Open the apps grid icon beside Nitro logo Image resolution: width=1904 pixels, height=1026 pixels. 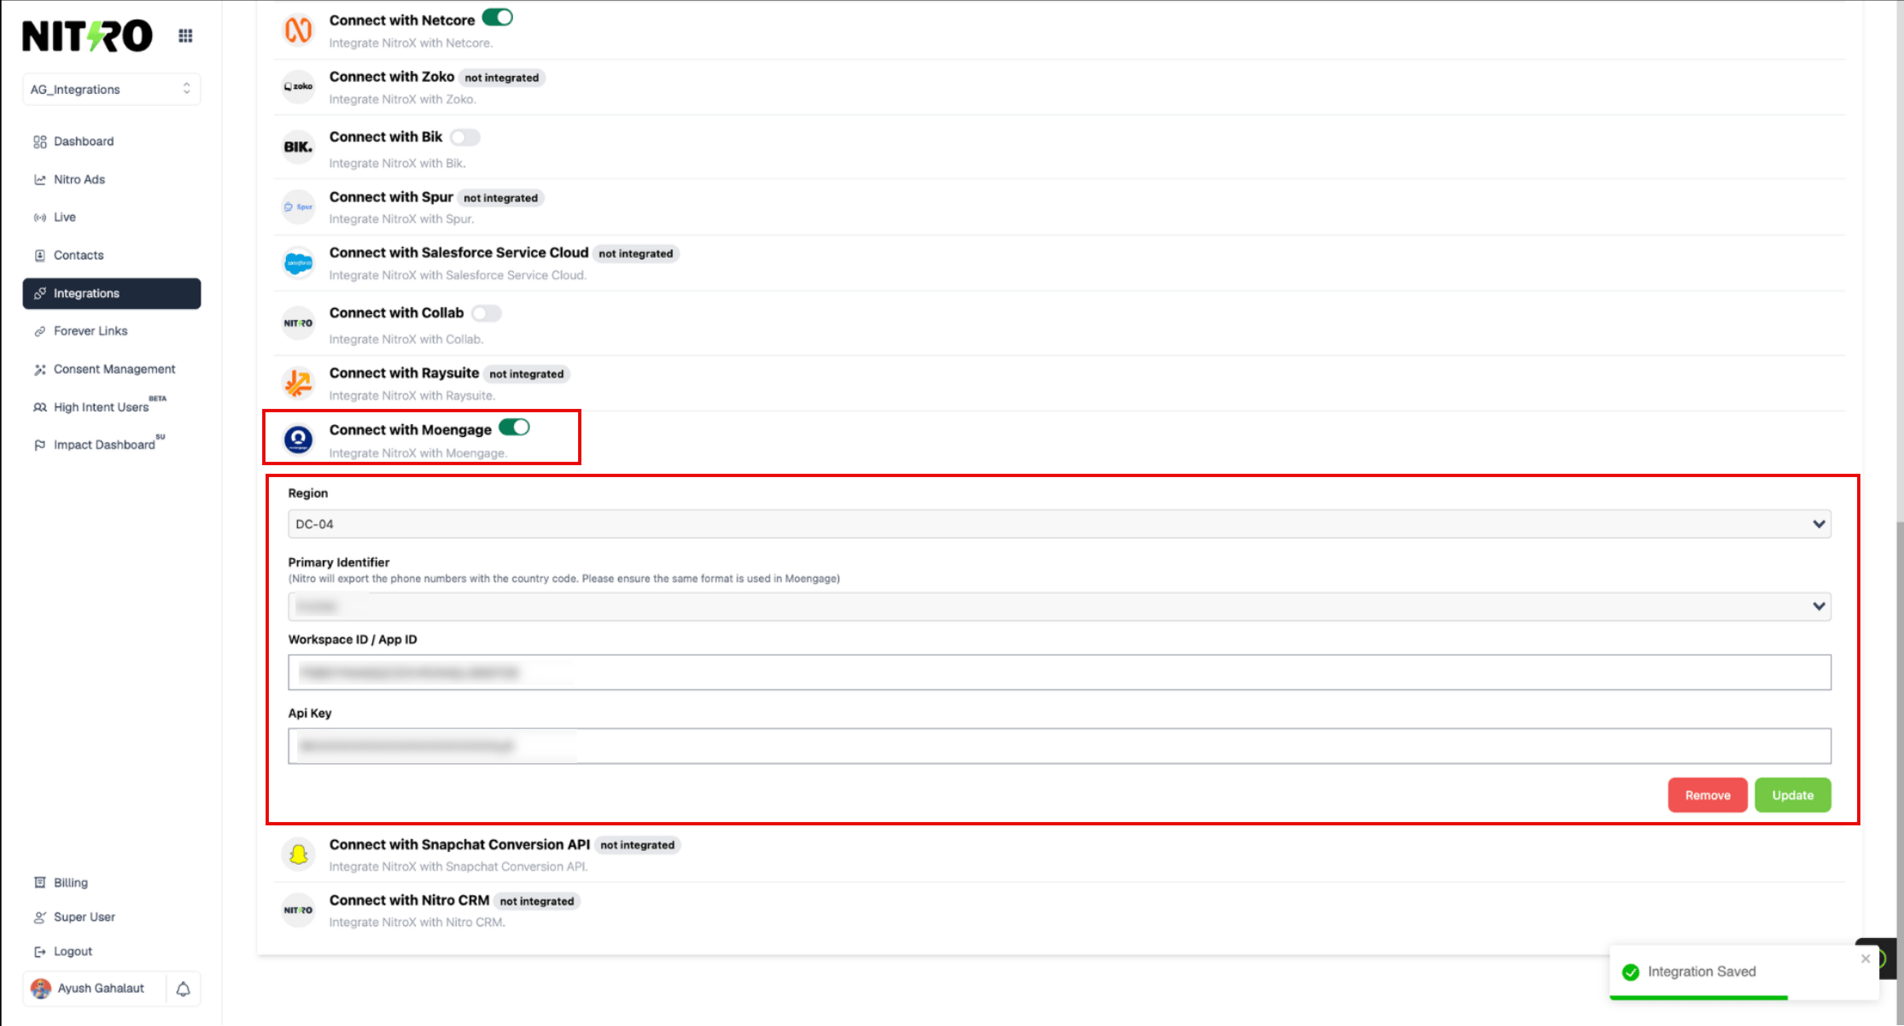tap(185, 36)
